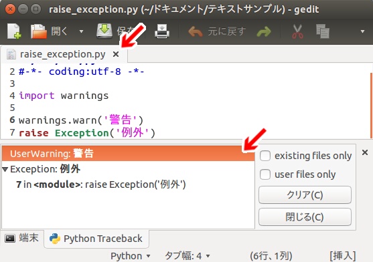Click the (6行、1列) cursor position status

point(271,256)
